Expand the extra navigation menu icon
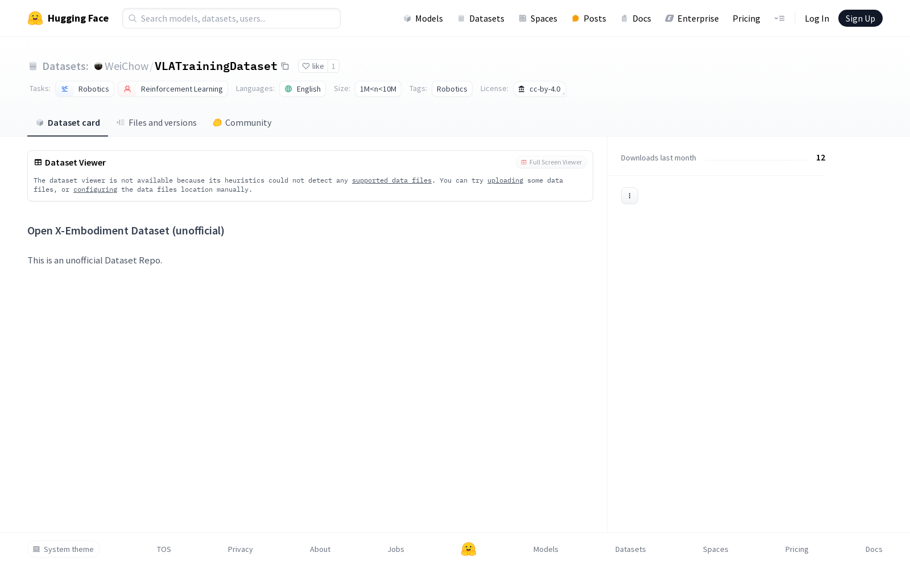This screenshot has width=910, height=569. click(x=779, y=18)
